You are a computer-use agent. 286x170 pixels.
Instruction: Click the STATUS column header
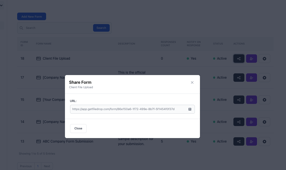(x=218, y=44)
